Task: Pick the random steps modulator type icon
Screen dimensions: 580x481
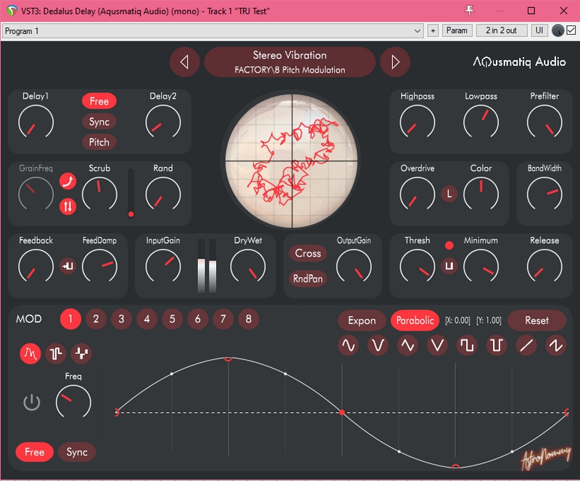Action: (x=80, y=353)
